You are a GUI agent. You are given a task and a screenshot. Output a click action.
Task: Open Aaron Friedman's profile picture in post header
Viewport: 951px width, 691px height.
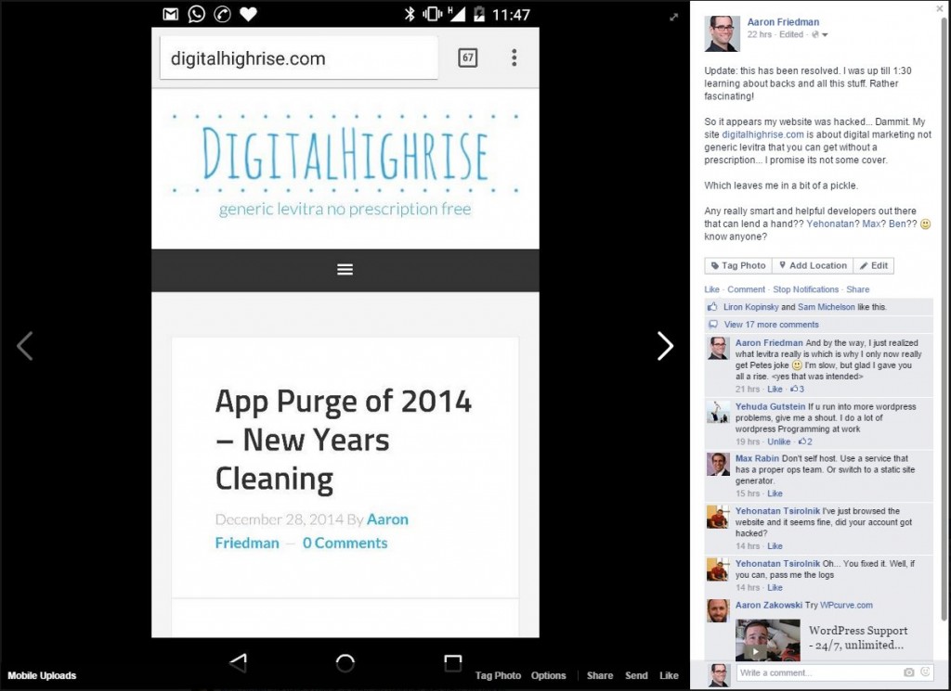pyautogui.click(x=722, y=33)
